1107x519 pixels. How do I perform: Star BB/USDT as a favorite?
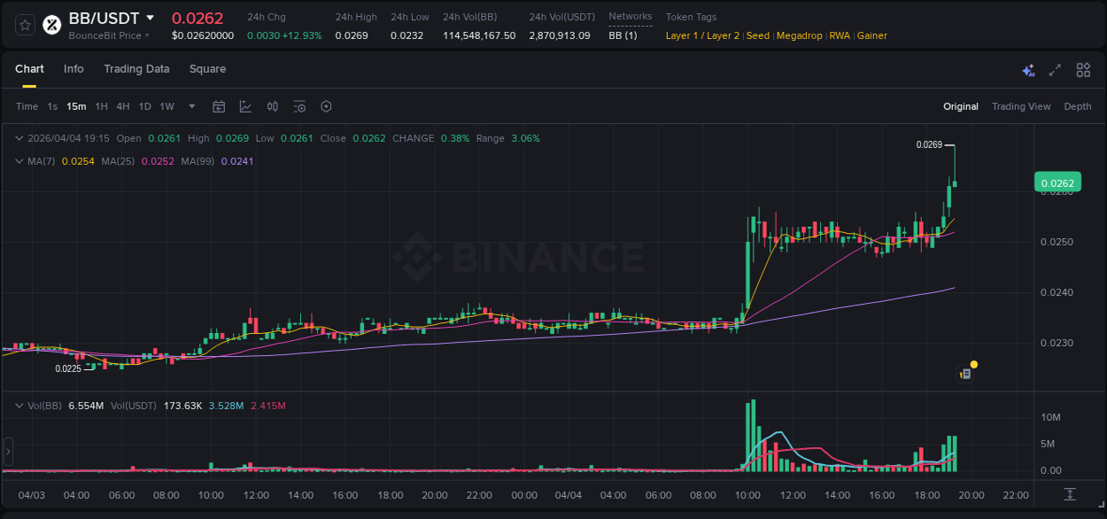tap(24, 25)
